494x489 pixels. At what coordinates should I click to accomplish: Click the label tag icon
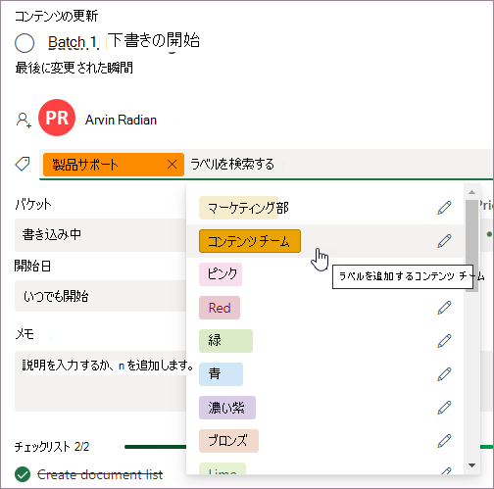tap(23, 164)
